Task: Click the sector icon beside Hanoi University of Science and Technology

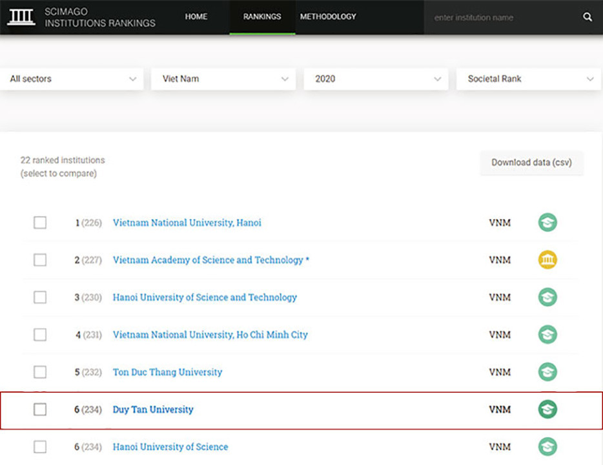Action: (x=547, y=297)
